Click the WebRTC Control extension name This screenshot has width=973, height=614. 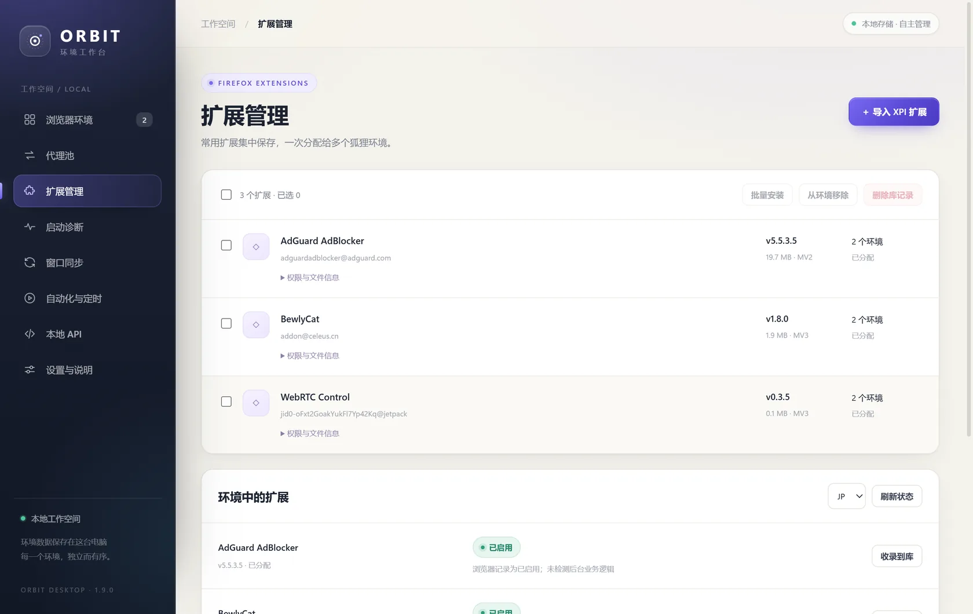pyautogui.click(x=315, y=397)
